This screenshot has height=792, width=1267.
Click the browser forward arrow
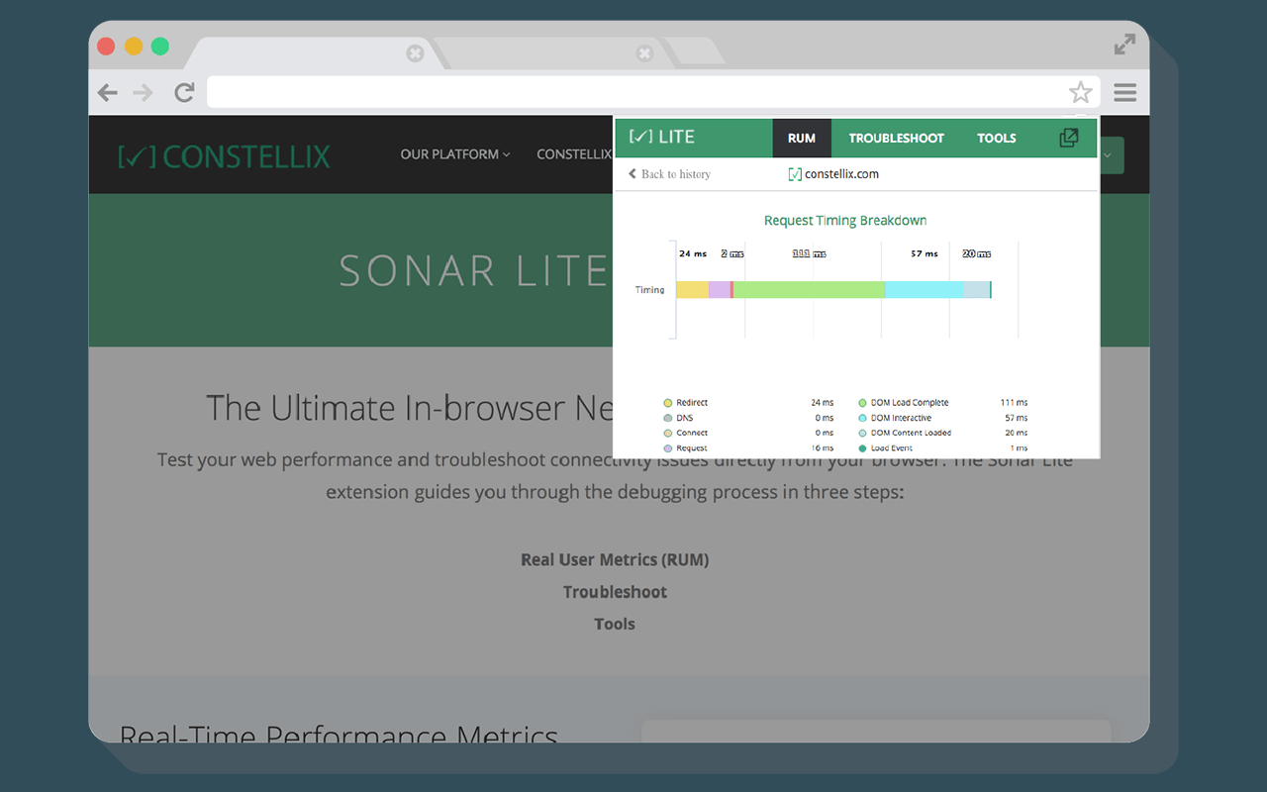pyautogui.click(x=144, y=93)
